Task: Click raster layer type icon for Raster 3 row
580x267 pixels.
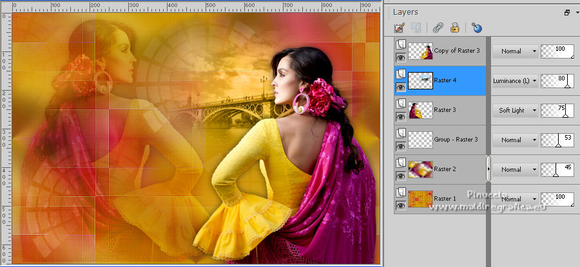Action: click(x=400, y=104)
